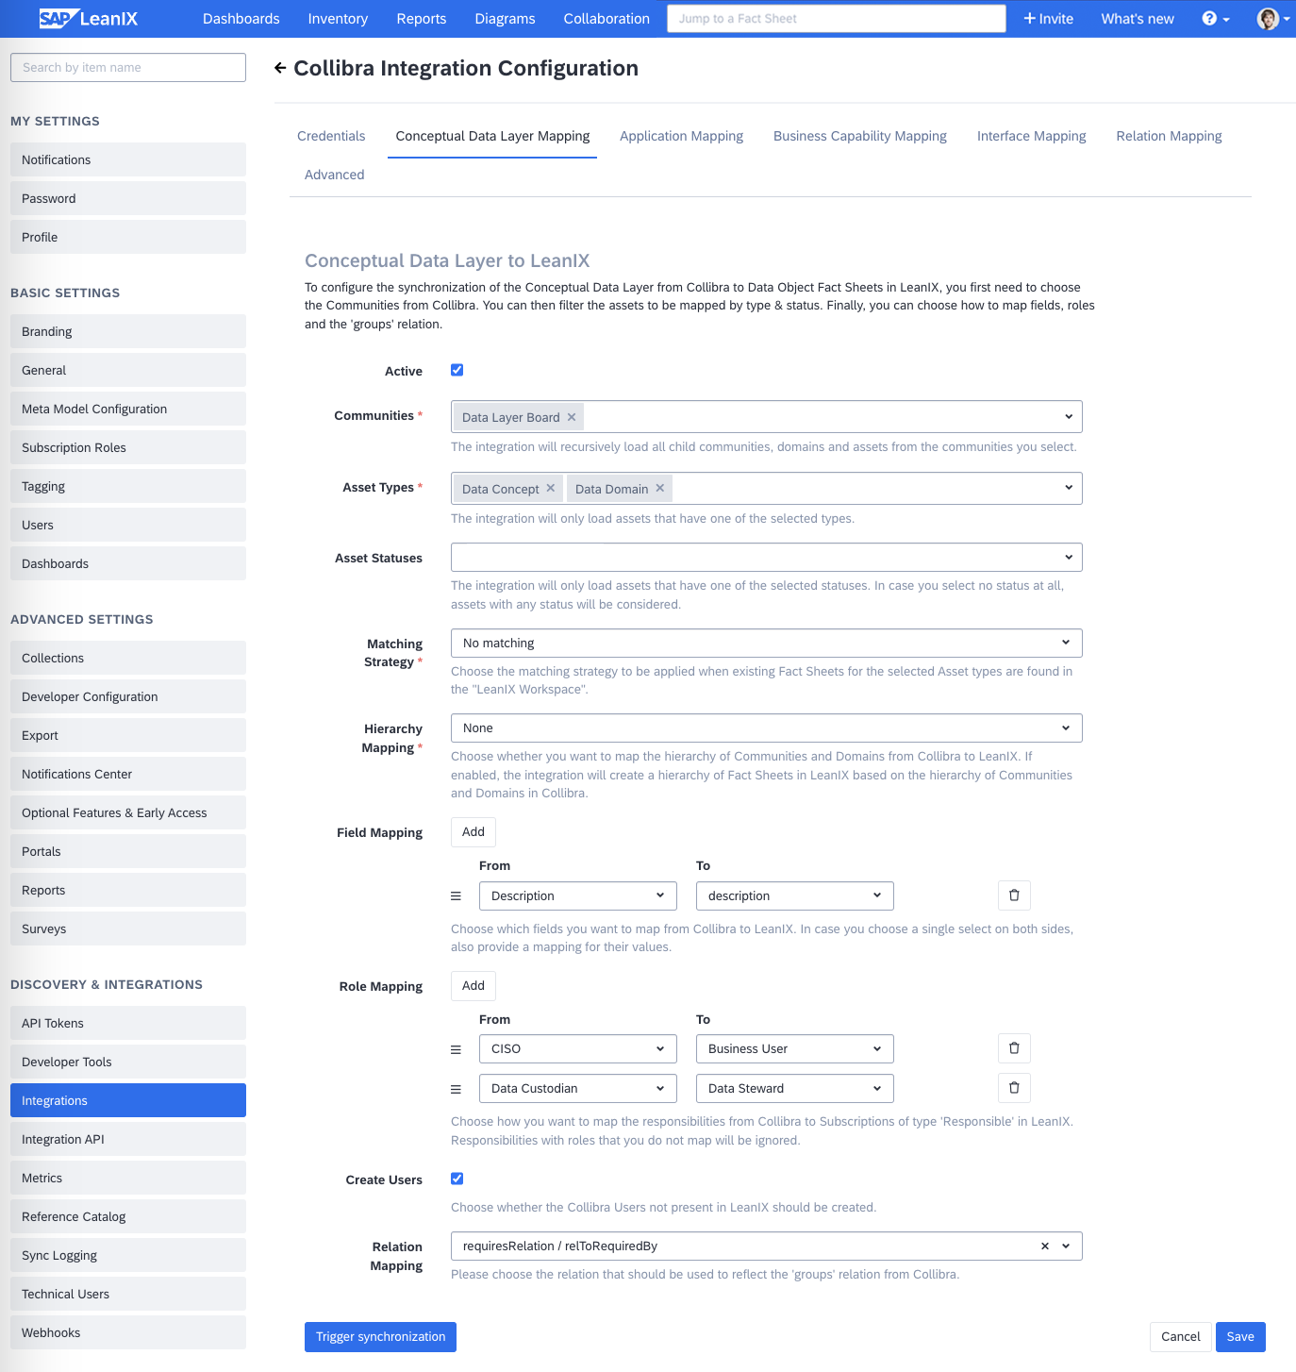Open the Collaboration top menu
Viewport: 1296px width, 1372px height.
tap(606, 19)
